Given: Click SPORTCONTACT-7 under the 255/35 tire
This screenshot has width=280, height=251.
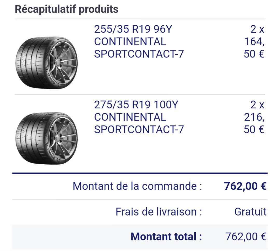Looking at the screenshot, I should pyautogui.click(x=139, y=54).
